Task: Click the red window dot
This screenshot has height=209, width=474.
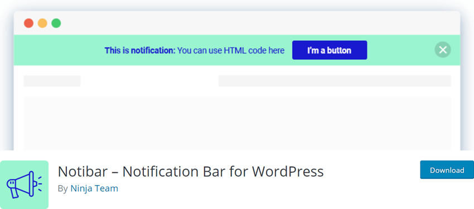Action: (x=28, y=23)
